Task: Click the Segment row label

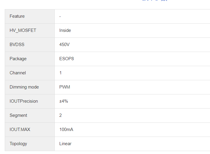Action: (x=18, y=115)
